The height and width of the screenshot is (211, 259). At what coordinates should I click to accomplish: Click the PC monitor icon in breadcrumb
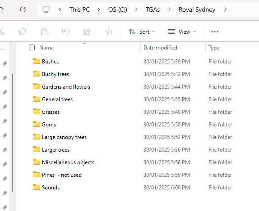coord(46,9)
